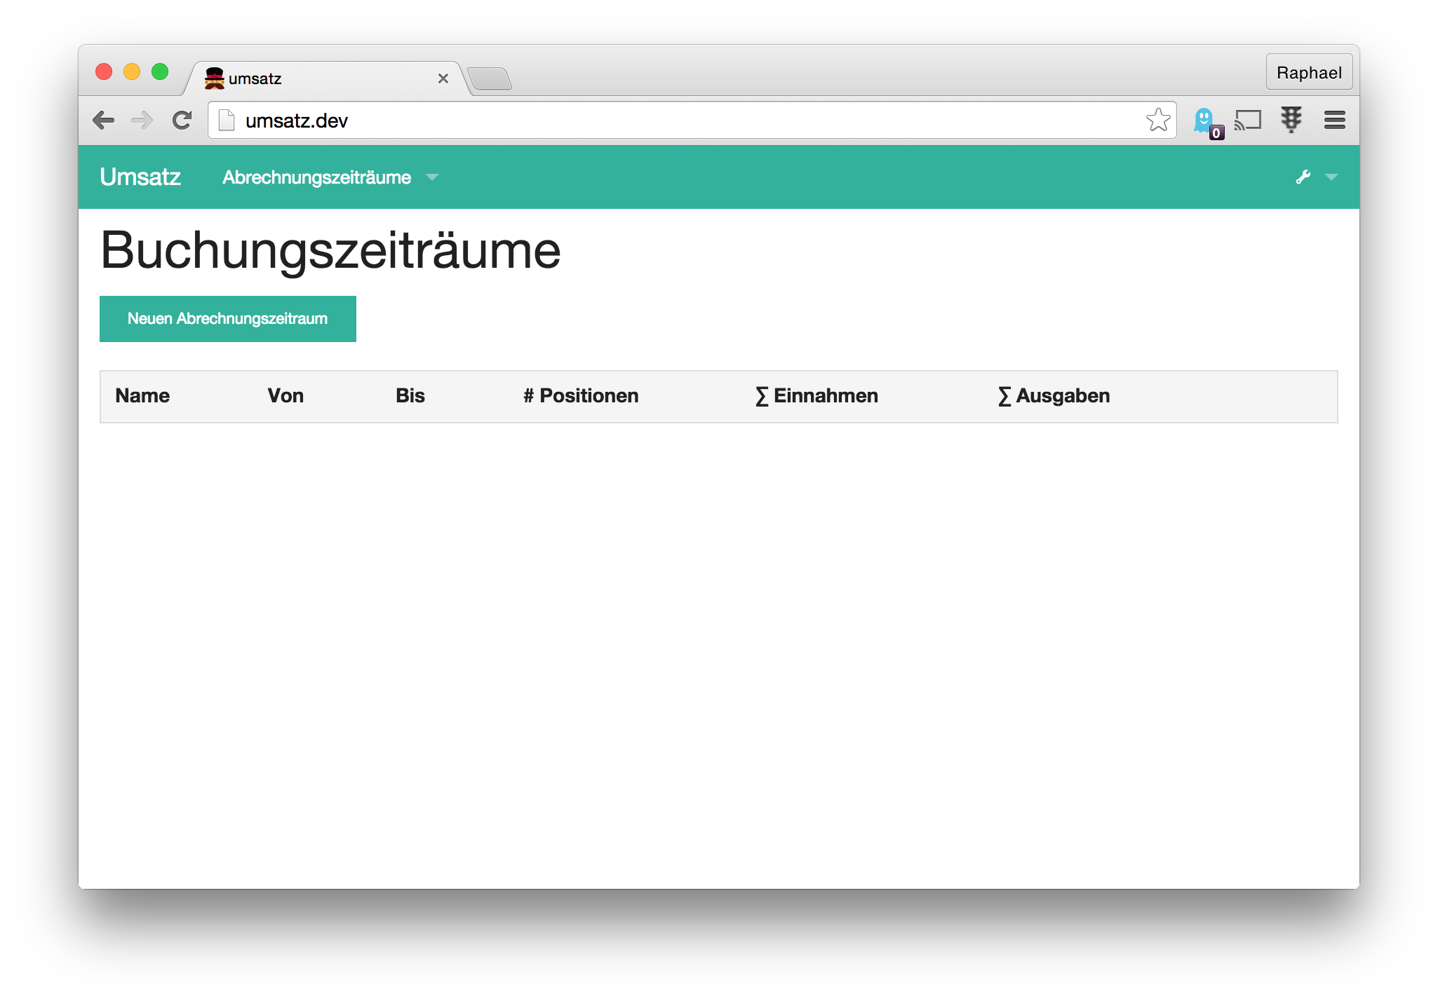Click the bookmark star icon
1438x1001 pixels.
click(x=1157, y=119)
